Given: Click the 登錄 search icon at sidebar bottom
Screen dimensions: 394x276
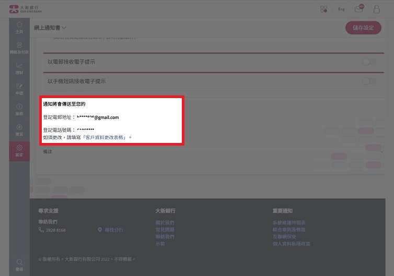Looking at the screenshot, I should [x=19, y=264].
